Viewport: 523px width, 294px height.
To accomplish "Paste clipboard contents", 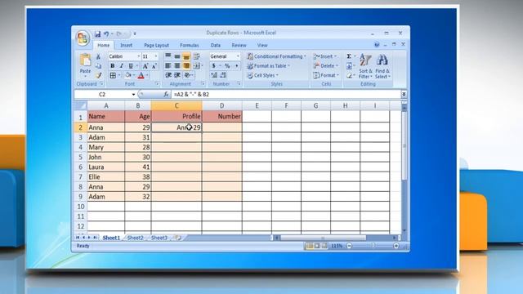I will (x=85, y=64).
